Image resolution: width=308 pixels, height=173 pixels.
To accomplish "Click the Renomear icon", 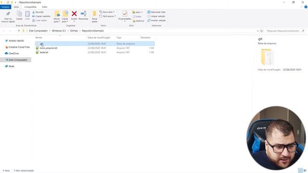I will [83, 14].
